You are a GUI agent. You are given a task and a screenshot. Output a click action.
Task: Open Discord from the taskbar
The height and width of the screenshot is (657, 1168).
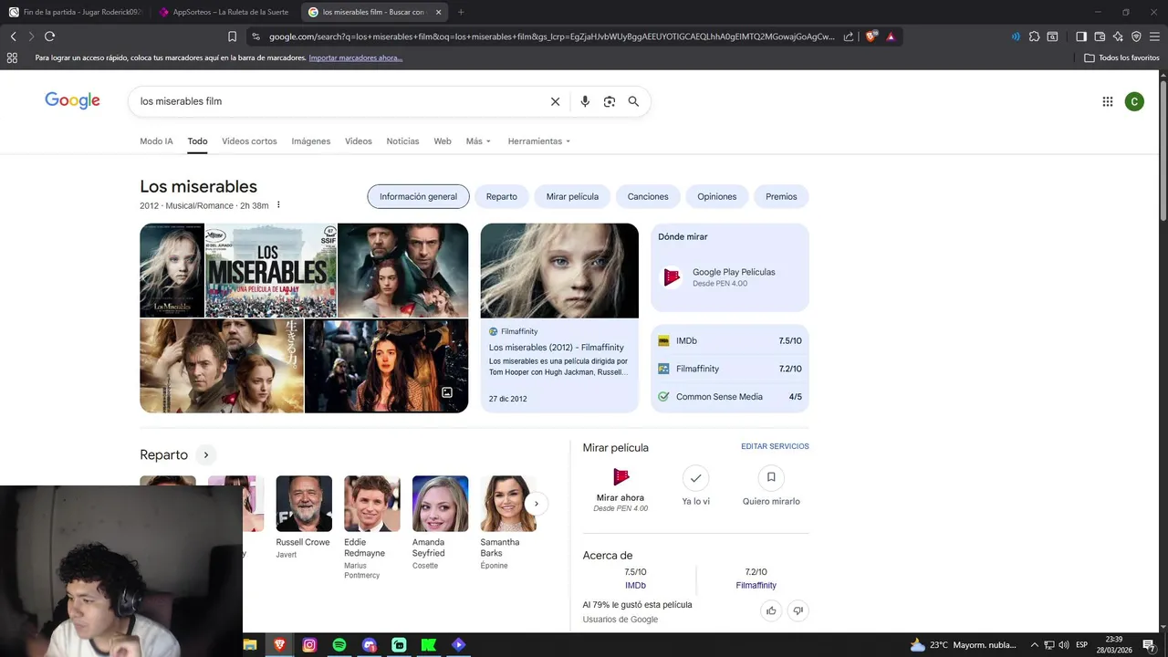369,645
